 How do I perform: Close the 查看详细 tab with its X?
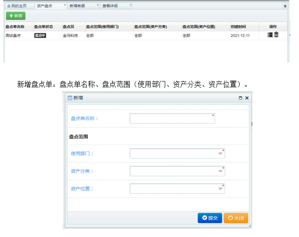(x=130, y=6)
